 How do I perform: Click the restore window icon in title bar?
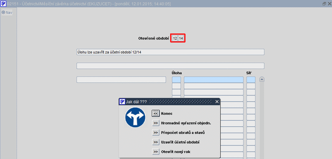[x=324, y=4]
